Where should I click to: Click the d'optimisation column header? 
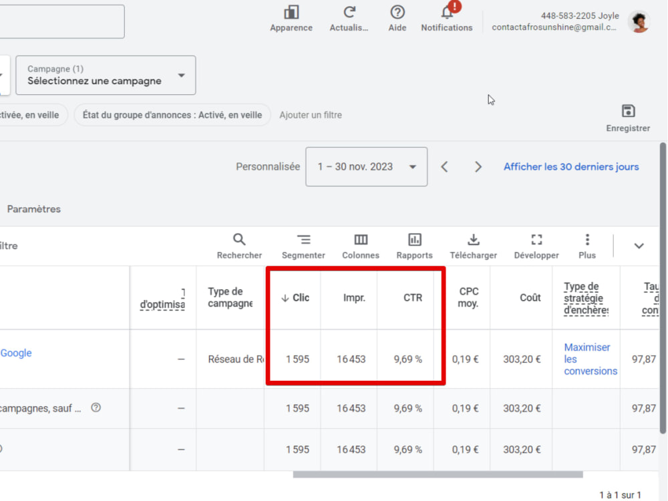pyautogui.click(x=162, y=299)
